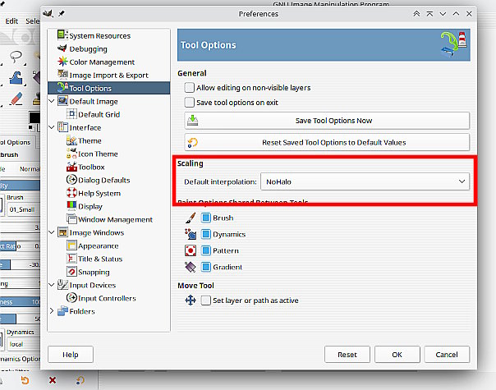Click the dynamics icon beside Dynamics
Screen dimensions: 496x390
[x=191, y=234]
